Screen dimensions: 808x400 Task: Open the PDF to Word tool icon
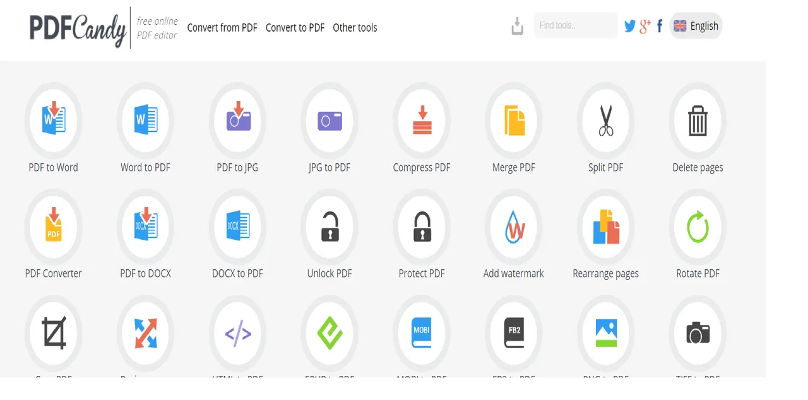[53, 121]
